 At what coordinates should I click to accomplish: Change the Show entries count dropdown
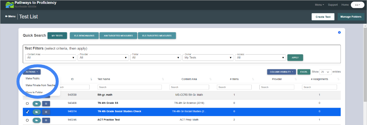pos(325,72)
